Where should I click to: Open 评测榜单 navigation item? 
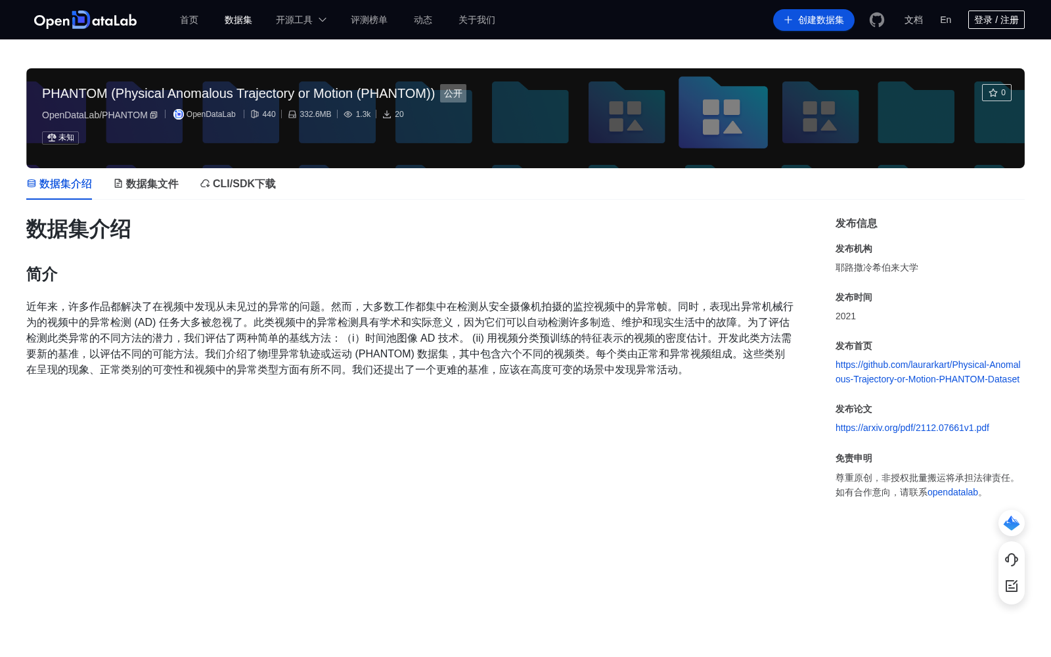(369, 20)
